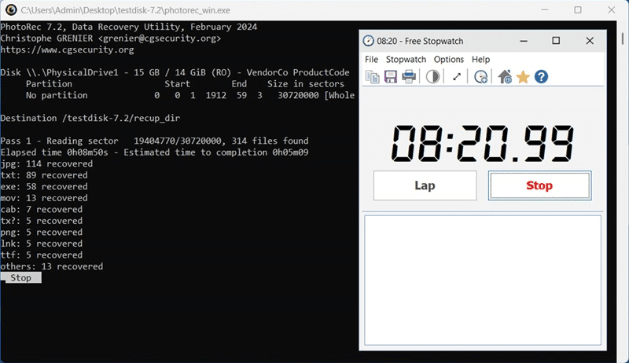Open the File menu in Free Stopwatch
This screenshot has width=629, height=363.
point(371,59)
